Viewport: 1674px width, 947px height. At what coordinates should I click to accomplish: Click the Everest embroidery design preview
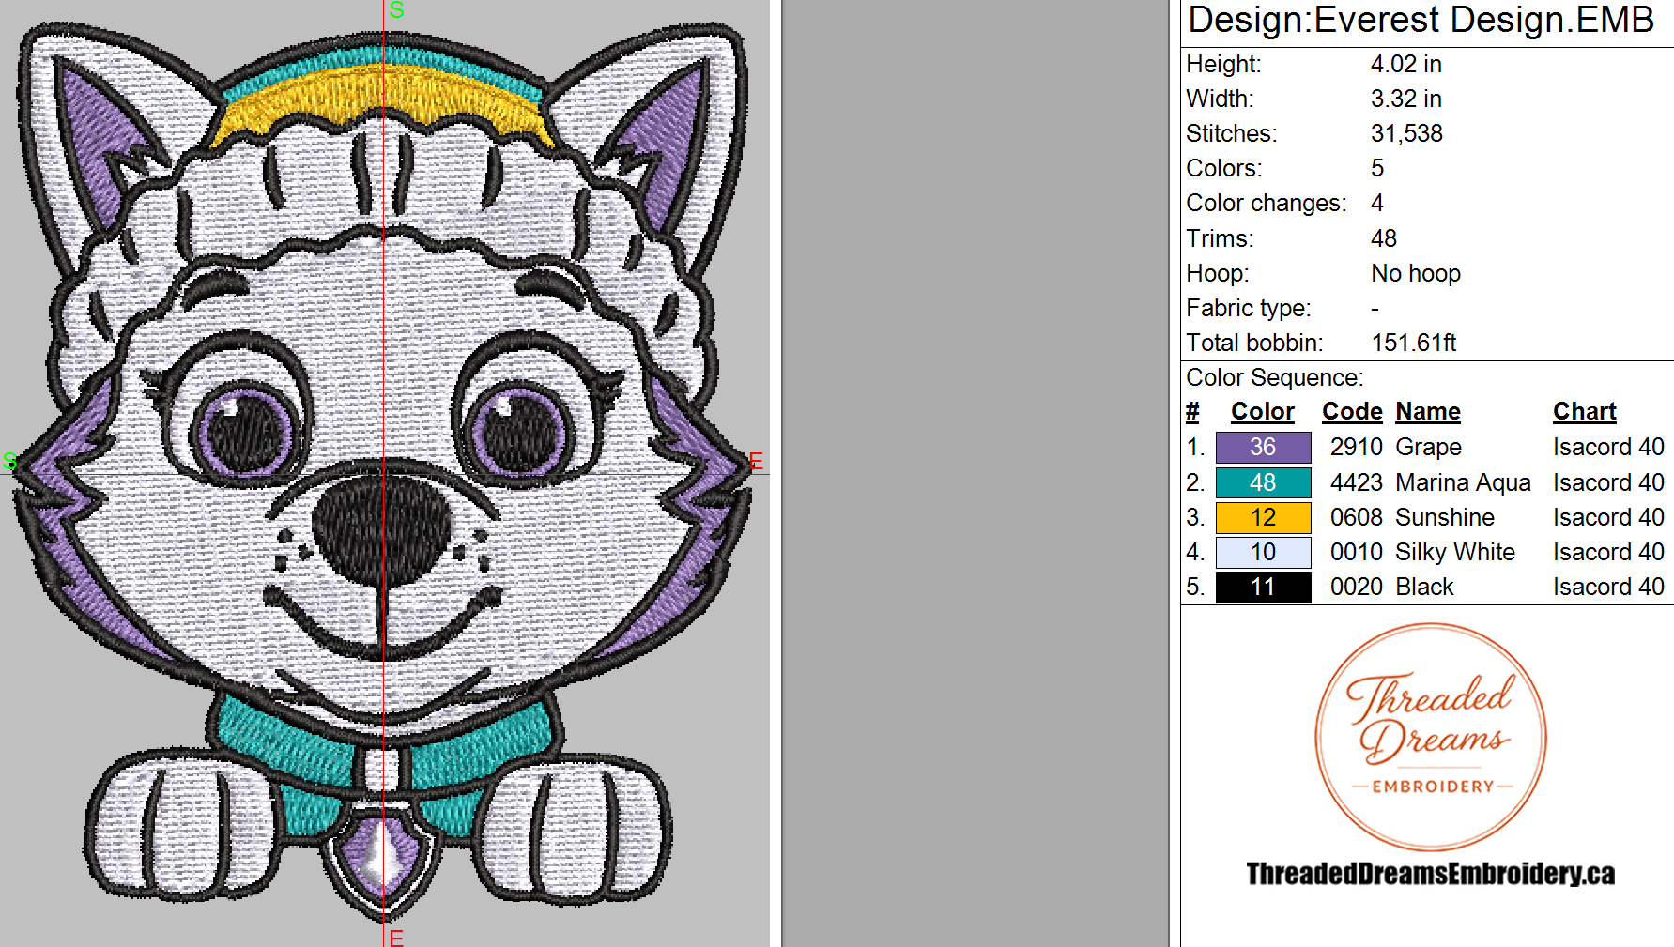[383, 474]
